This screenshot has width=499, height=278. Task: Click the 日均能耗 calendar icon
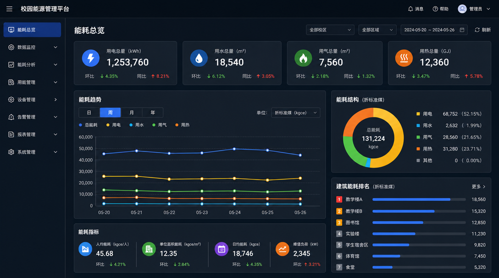point(222,249)
